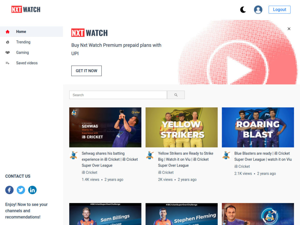Image resolution: width=300 pixels, height=225 pixels.
Task: Open 'Blue Blasters are ready' video title
Action: click(x=263, y=156)
